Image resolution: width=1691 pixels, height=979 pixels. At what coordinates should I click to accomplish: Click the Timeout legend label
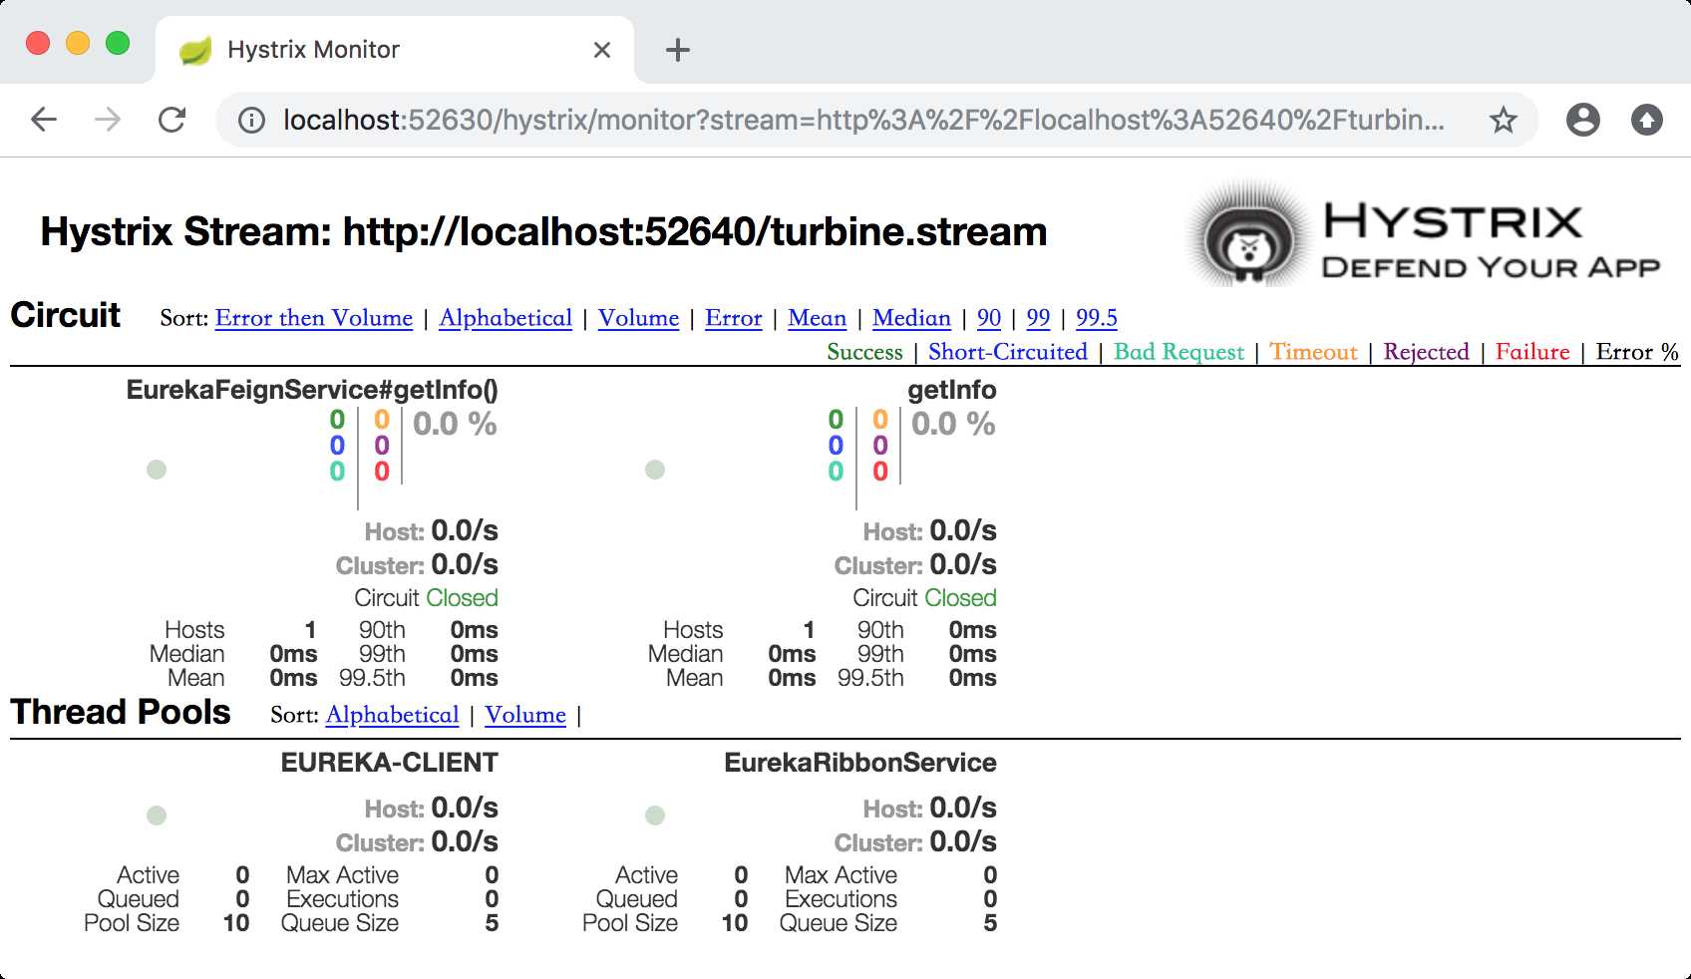click(x=1313, y=352)
